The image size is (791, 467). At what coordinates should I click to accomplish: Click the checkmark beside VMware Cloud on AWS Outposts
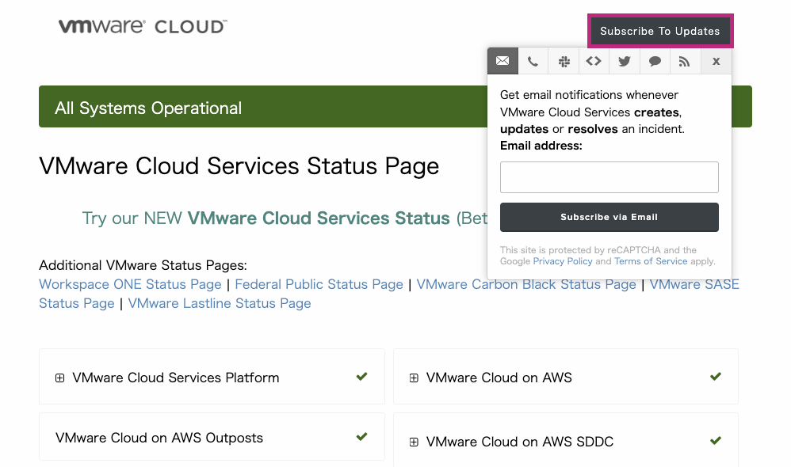coord(362,436)
